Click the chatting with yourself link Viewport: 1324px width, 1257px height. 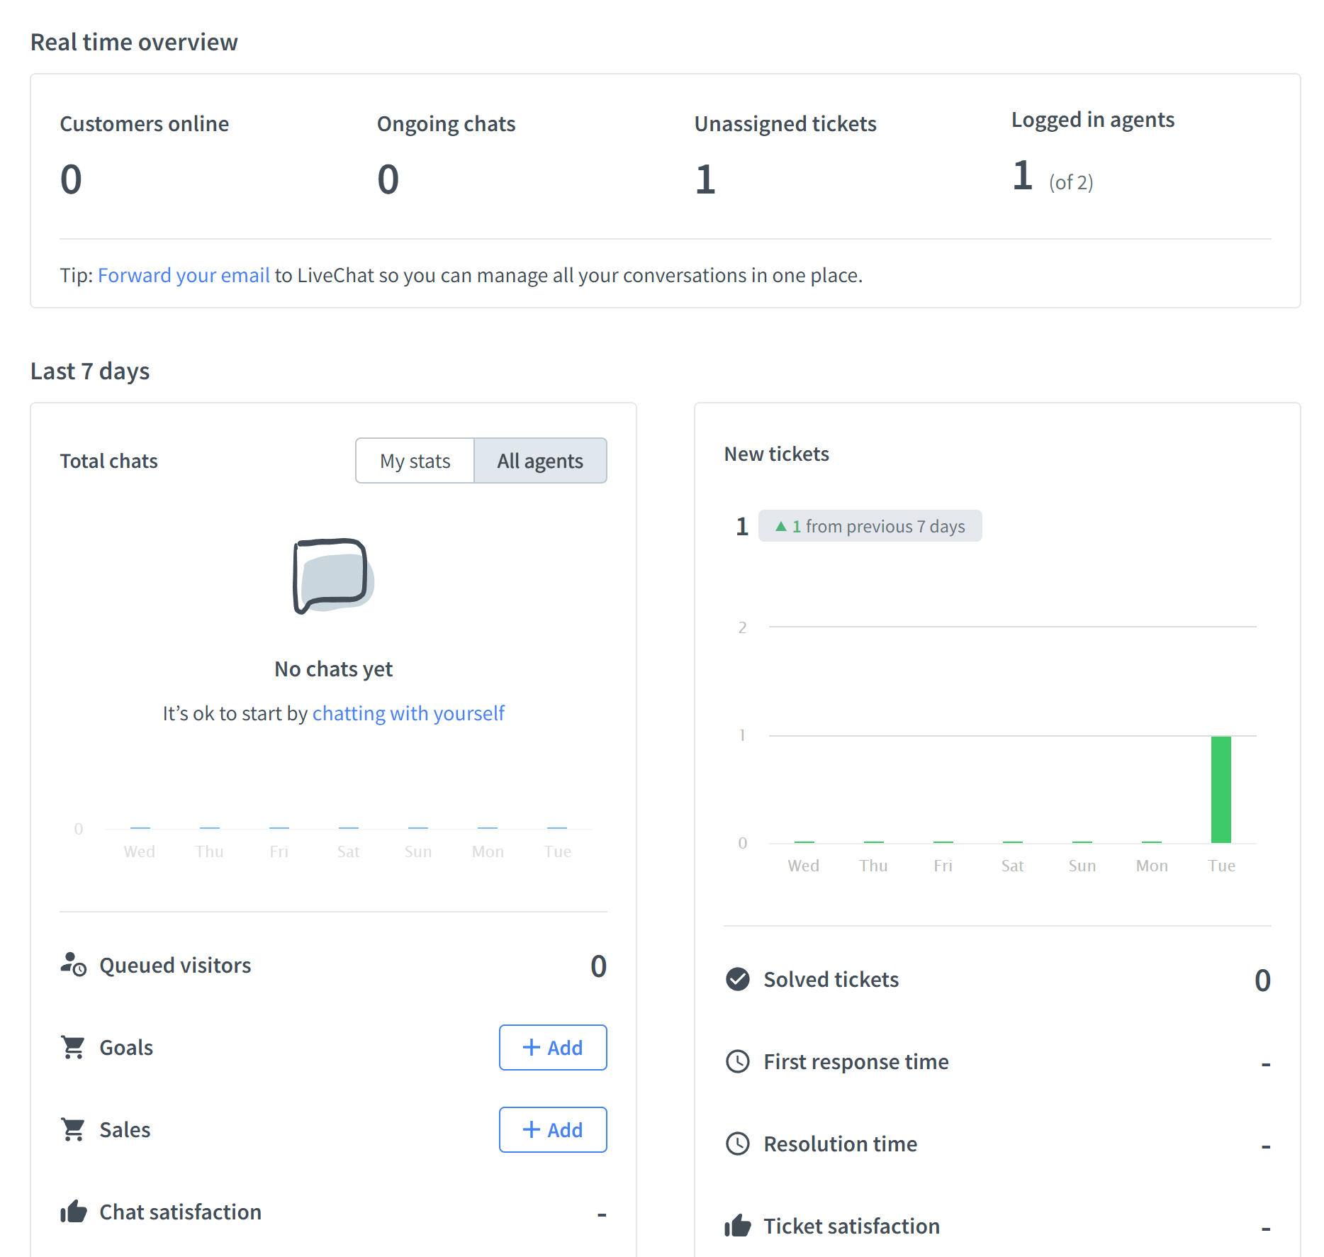coord(408,713)
